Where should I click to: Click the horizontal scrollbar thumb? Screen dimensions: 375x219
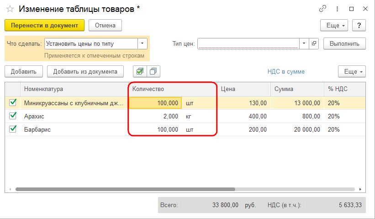coord(125,189)
